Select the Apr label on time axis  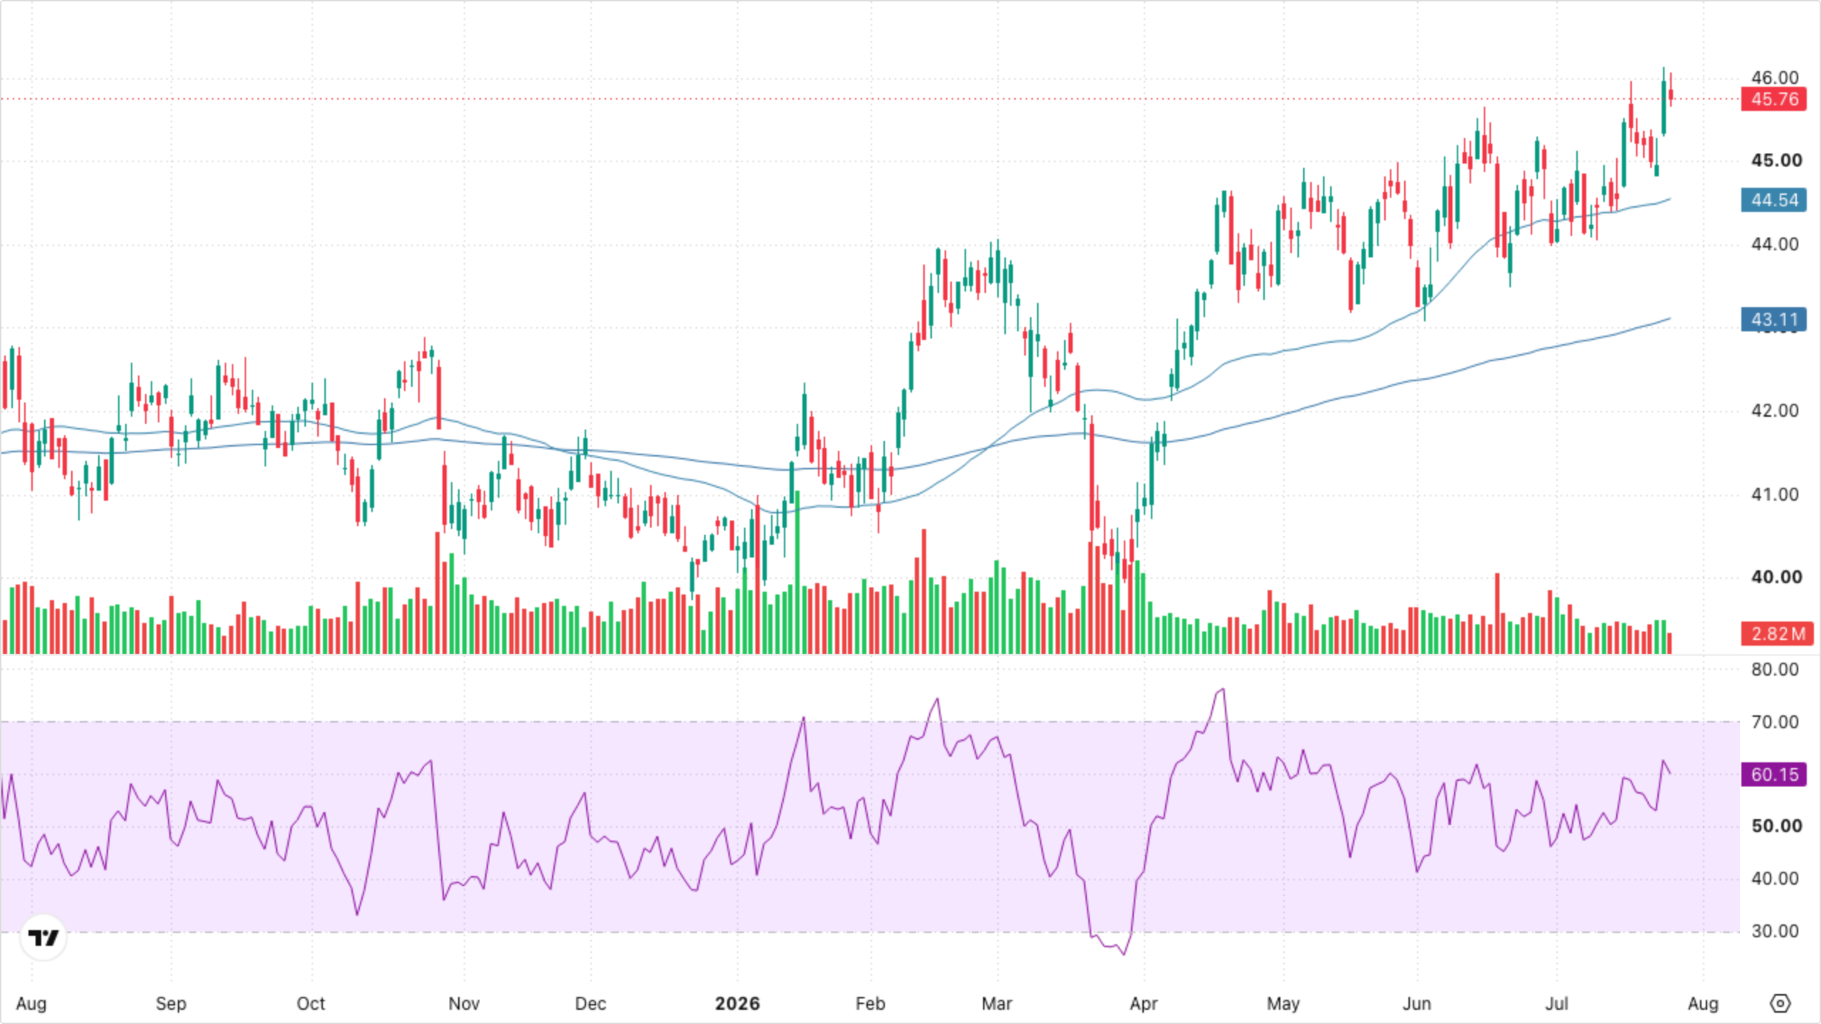(x=1143, y=1003)
